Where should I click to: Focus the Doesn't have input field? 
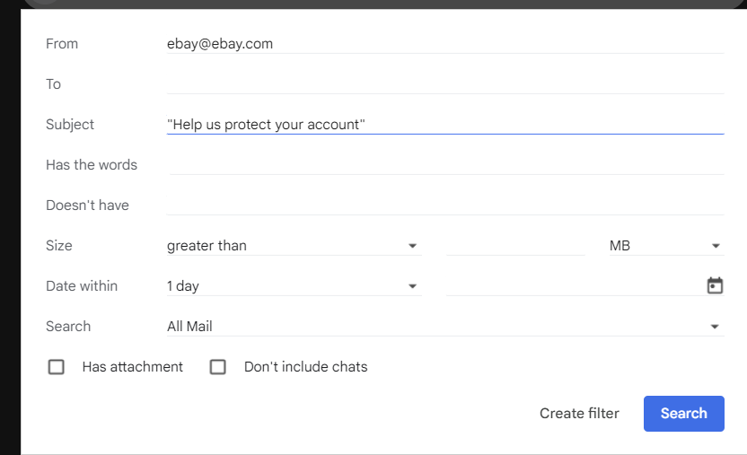[x=444, y=206]
